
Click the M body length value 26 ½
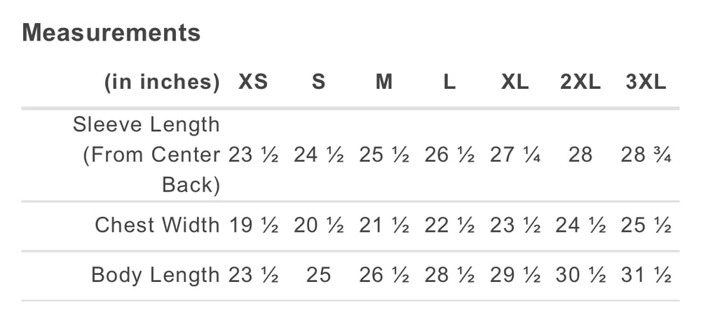click(x=384, y=275)
